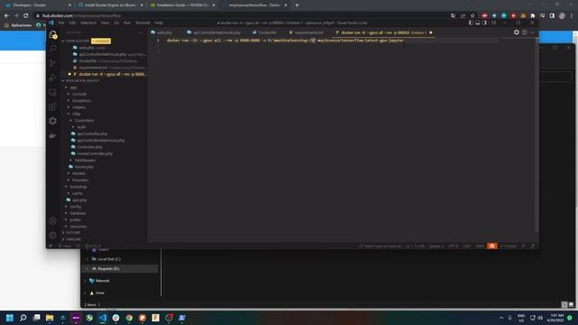Image resolution: width=578 pixels, height=325 pixels.
Task: Open the Run and Debug view
Action: pyautogui.click(x=52, y=78)
